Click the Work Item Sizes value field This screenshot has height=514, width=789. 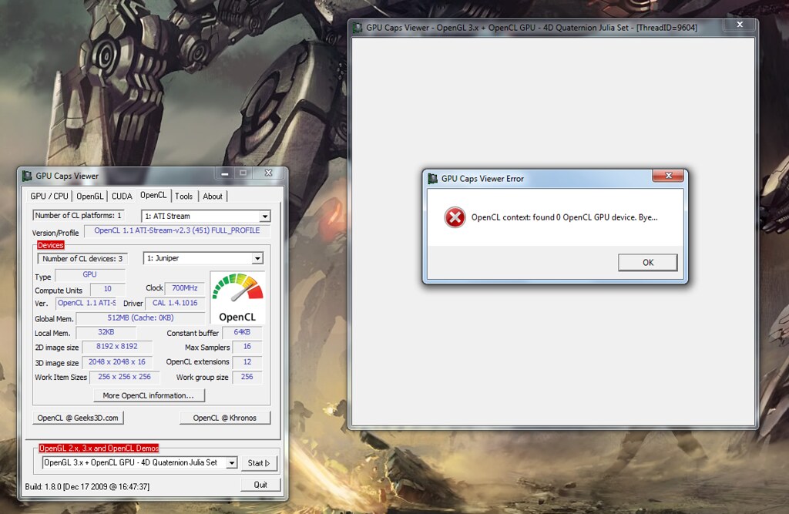[x=124, y=377]
